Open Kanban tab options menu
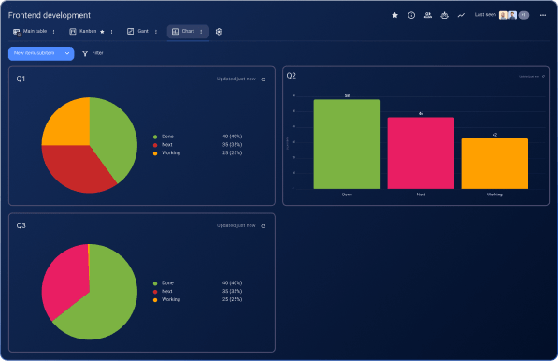The width and height of the screenshot is (558, 361). [x=112, y=32]
